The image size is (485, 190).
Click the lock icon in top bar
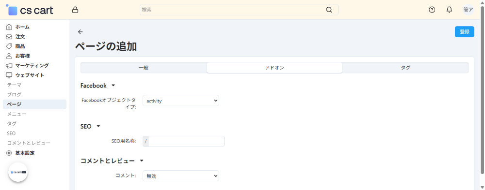75,10
